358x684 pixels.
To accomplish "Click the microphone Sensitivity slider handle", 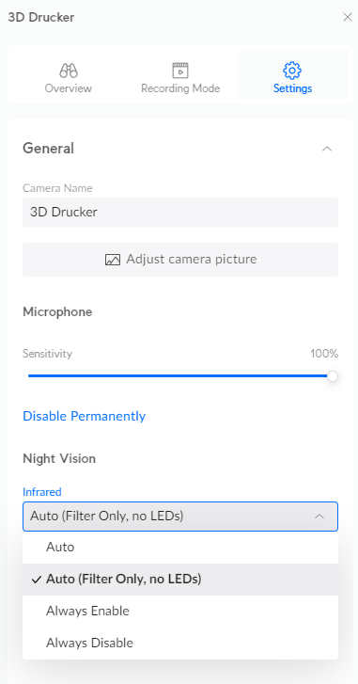I will [x=333, y=376].
